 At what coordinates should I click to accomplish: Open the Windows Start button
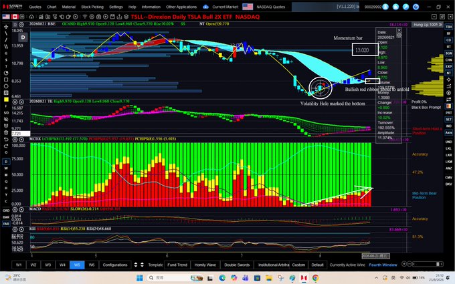coord(140,278)
